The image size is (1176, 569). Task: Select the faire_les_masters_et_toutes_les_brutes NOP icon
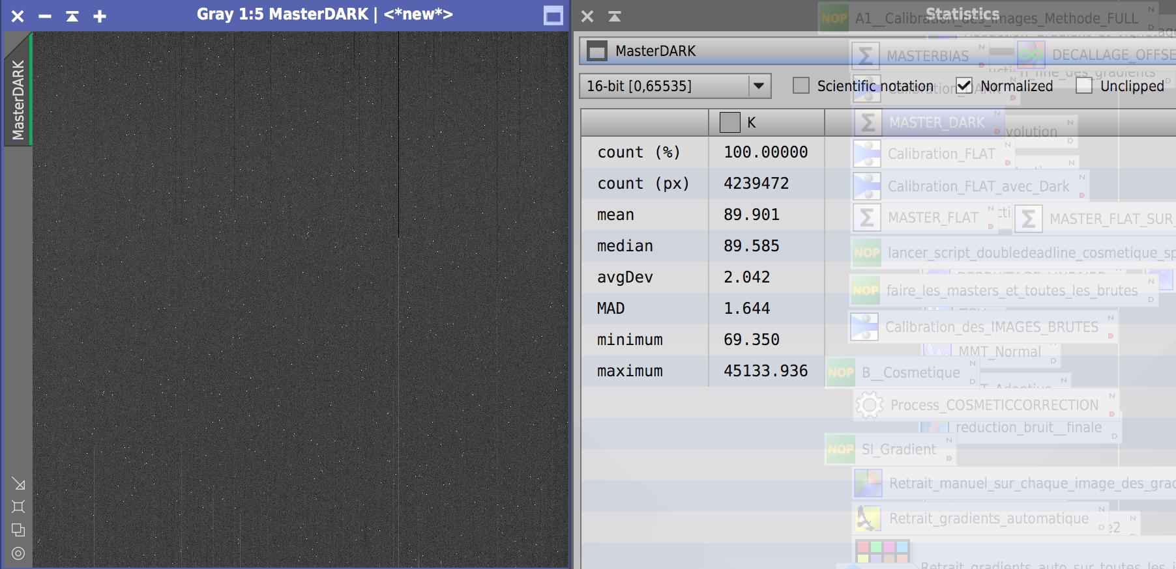(866, 290)
